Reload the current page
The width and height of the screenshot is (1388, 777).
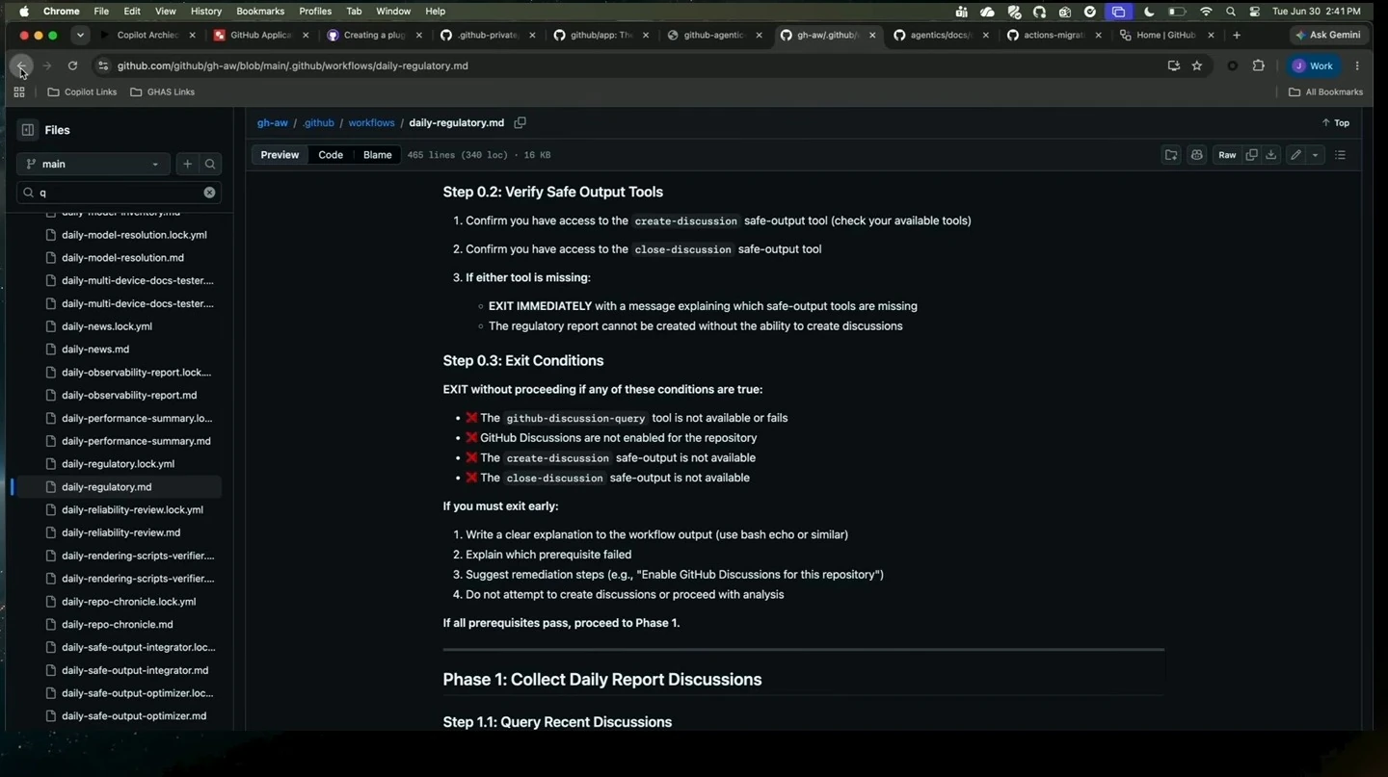click(72, 65)
